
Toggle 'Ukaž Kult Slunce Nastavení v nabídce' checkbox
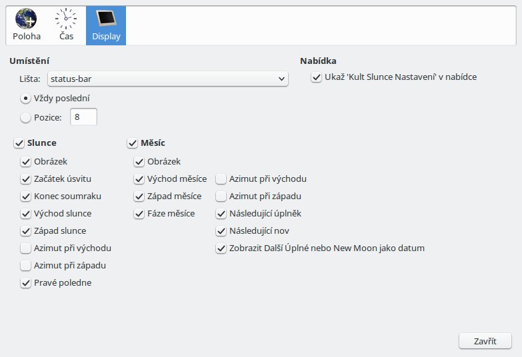pyautogui.click(x=316, y=77)
